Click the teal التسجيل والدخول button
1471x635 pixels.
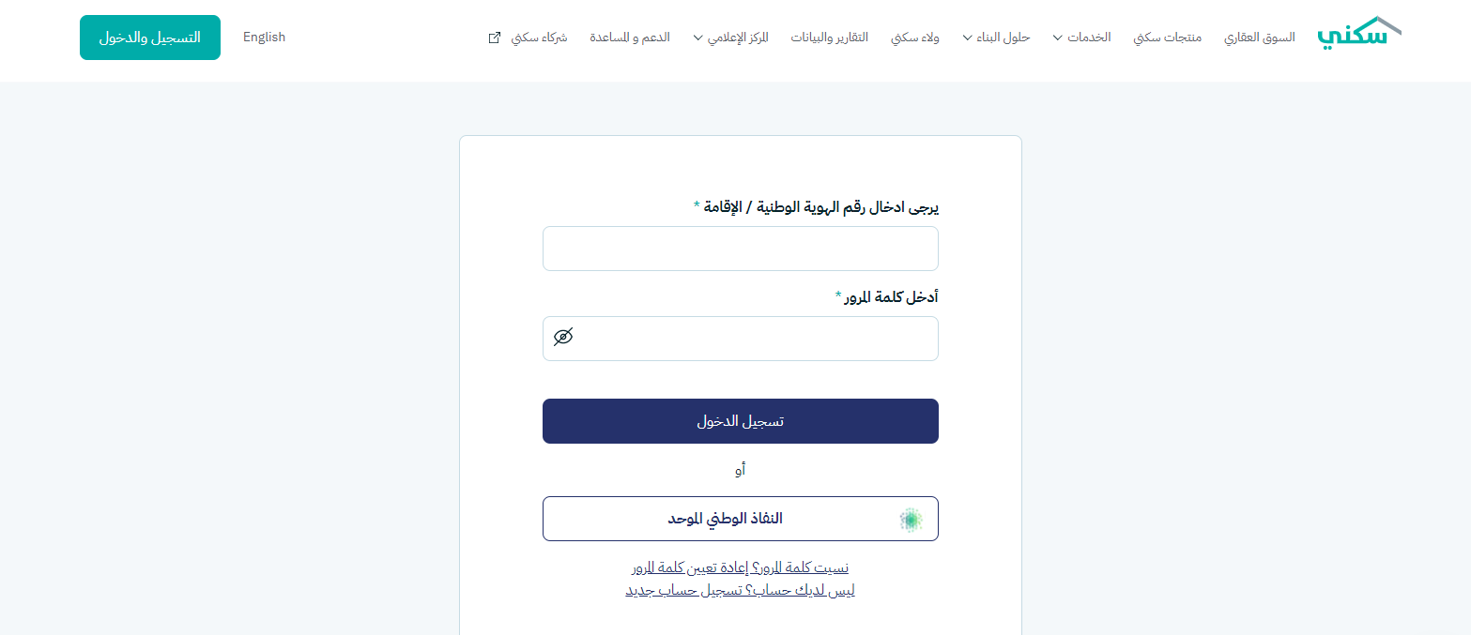pyautogui.click(x=150, y=38)
